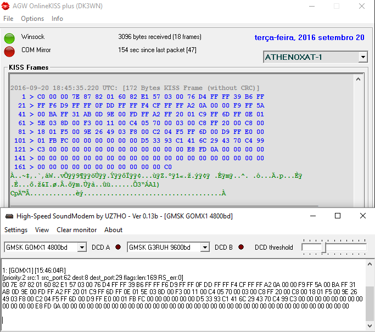This screenshot has height=332, width=375.
Task: Click hex row starting with '61 > 5E 03 8D'
Action: pyautogui.click(x=141, y=123)
